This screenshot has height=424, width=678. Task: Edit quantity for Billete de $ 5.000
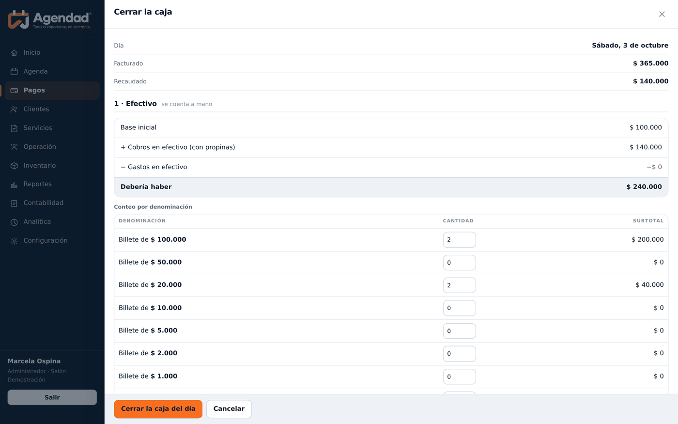(x=459, y=331)
